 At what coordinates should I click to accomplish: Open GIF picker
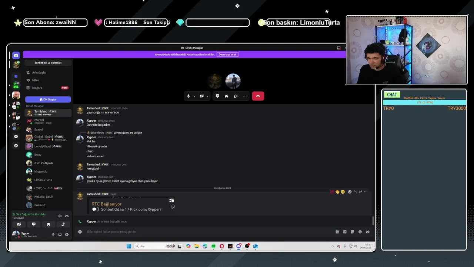[x=345, y=232]
